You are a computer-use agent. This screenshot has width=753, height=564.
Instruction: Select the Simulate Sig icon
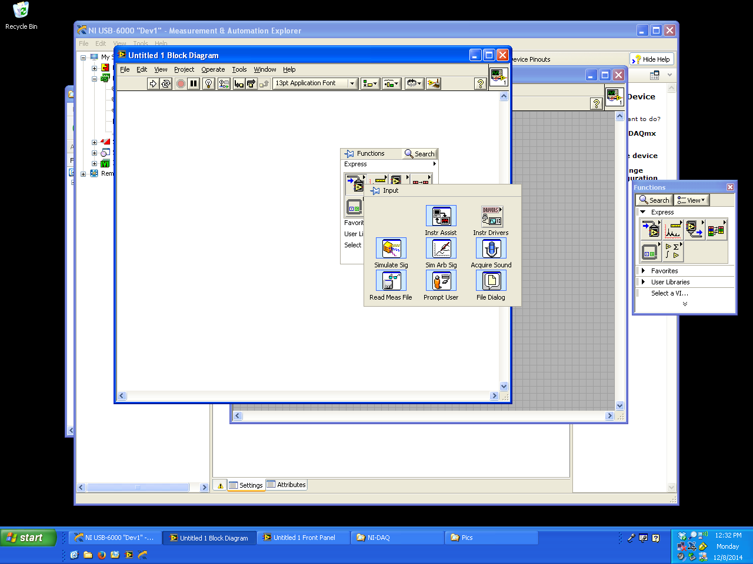pos(391,249)
